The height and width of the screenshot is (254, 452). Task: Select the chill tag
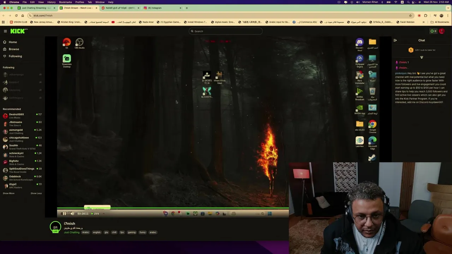(x=114, y=232)
